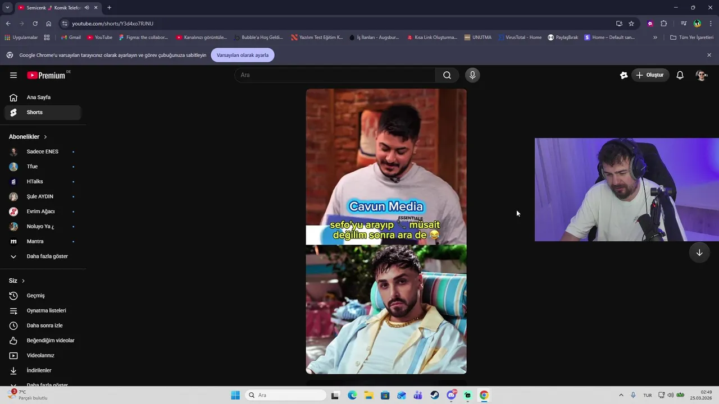Open Teams from the taskbar
719x404 pixels.
pyautogui.click(x=418, y=395)
